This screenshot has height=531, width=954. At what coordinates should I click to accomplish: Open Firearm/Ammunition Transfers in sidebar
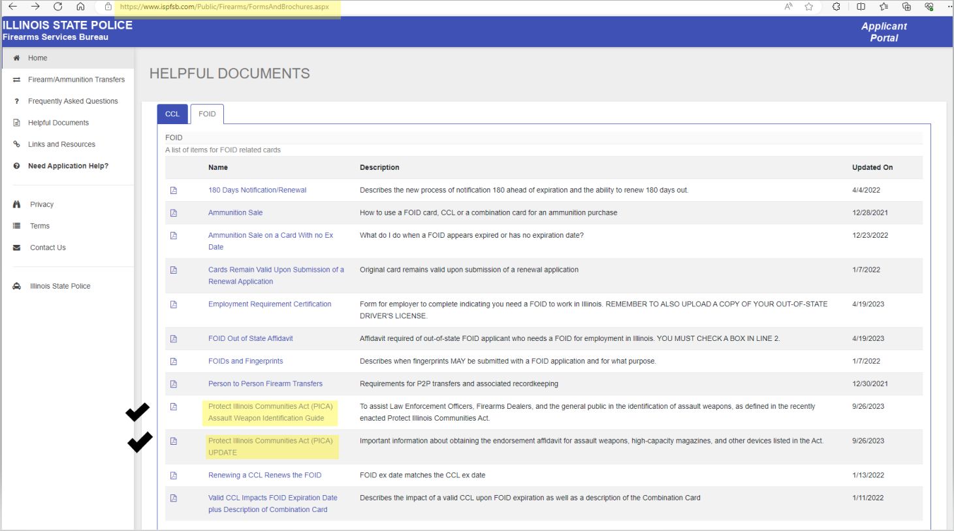pyautogui.click(x=76, y=80)
